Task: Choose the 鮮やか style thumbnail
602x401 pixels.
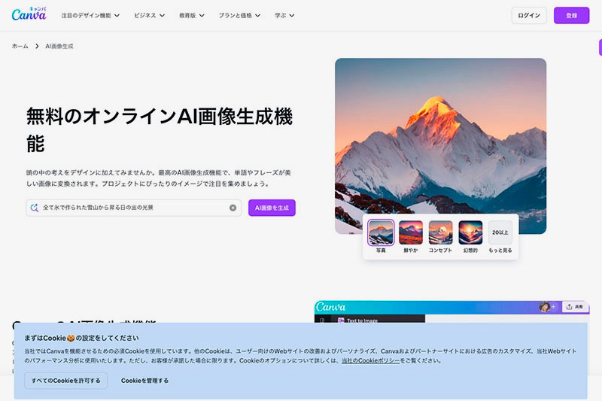Action: click(411, 232)
